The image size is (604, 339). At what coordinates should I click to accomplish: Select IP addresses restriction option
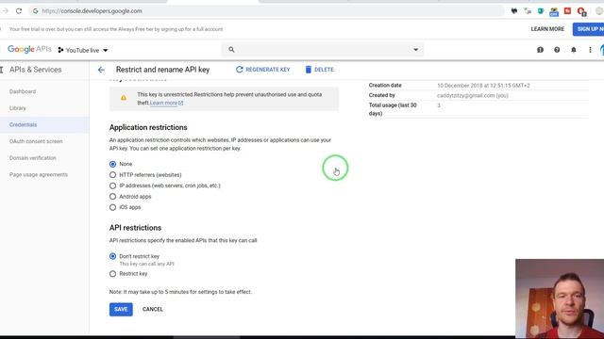pos(112,186)
